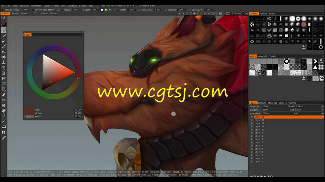This screenshot has width=325, height=182.
Task: Select the color picker eyedropper tool
Action: click(4, 116)
